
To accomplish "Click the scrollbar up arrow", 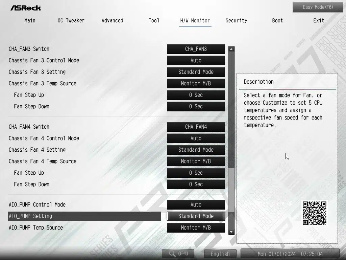I will (x=231, y=49).
